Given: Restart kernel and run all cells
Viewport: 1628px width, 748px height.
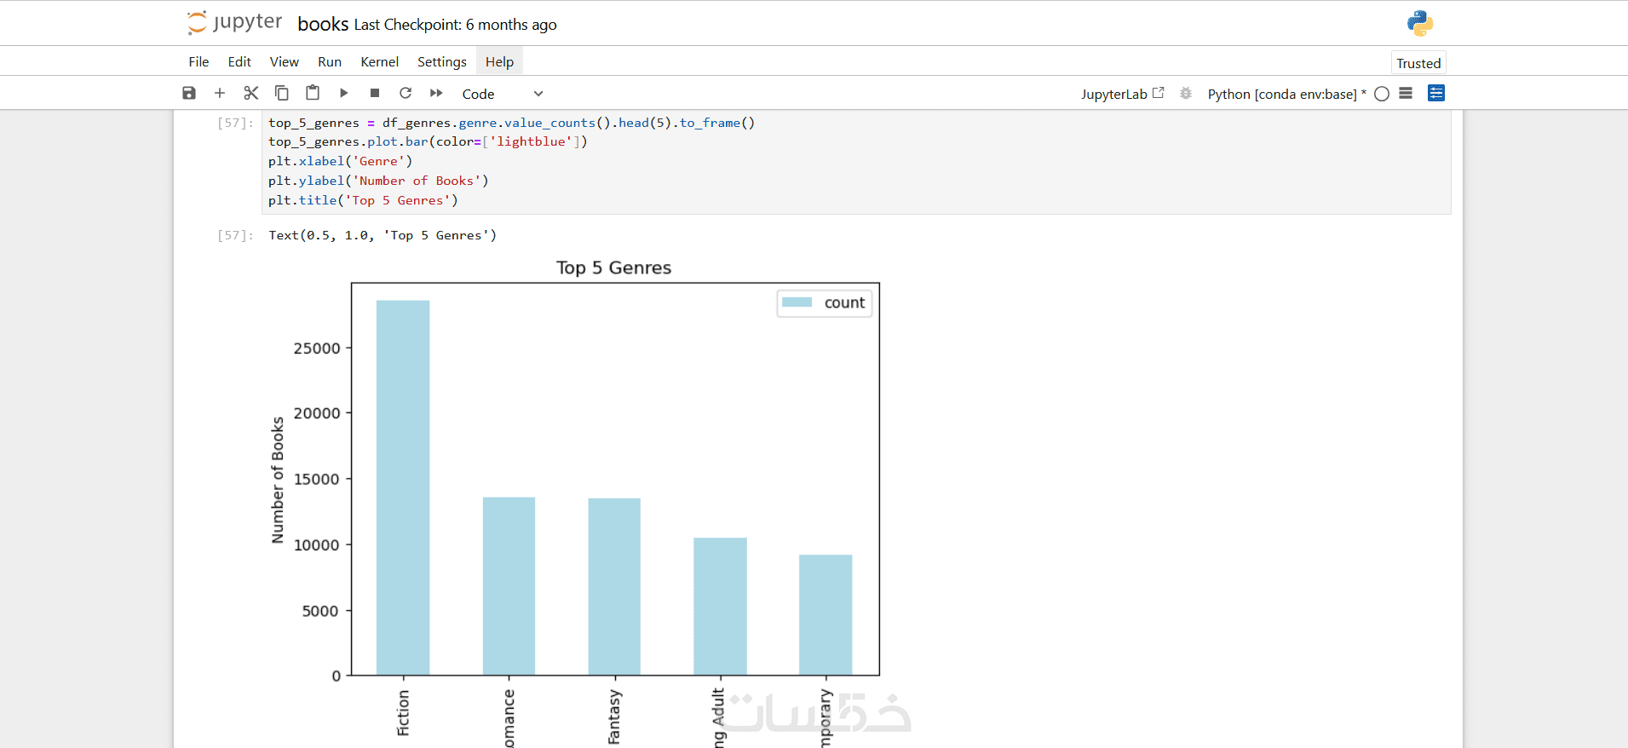Looking at the screenshot, I should tap(436, 93).
